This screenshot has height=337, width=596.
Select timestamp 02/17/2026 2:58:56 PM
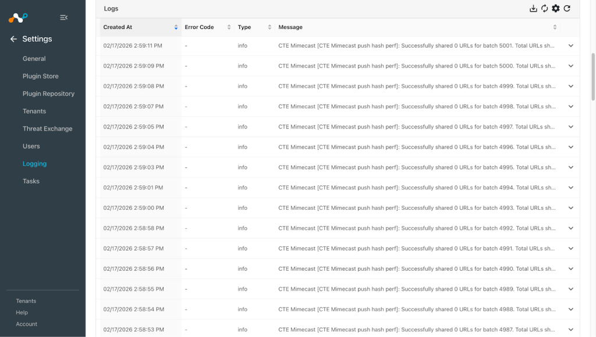[133, 268]
